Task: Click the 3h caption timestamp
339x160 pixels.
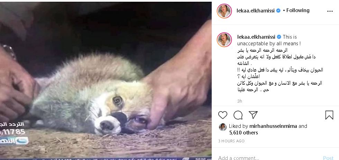Action: click(x=239, y=101)
